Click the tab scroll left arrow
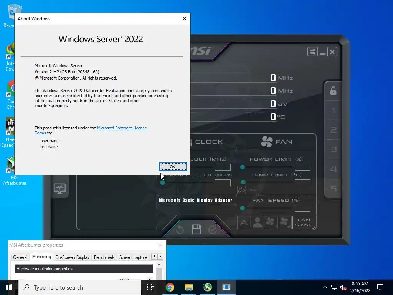Viewport: 393px width, 295px height. (x=154, y=257)
